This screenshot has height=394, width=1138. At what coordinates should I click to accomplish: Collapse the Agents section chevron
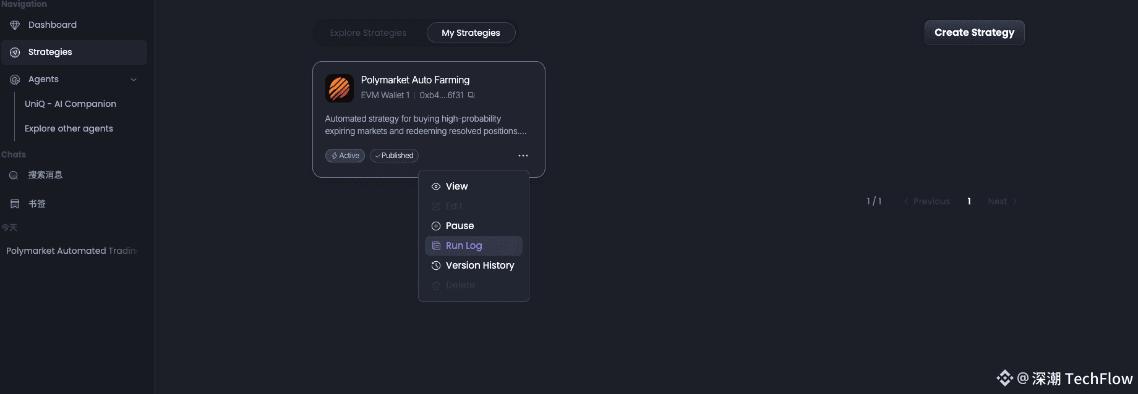point(134,80)
